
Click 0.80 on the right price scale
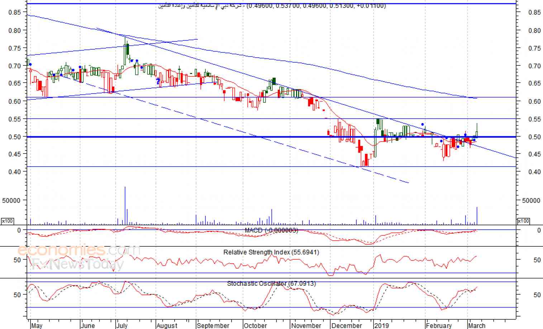[x=534, y=30]
